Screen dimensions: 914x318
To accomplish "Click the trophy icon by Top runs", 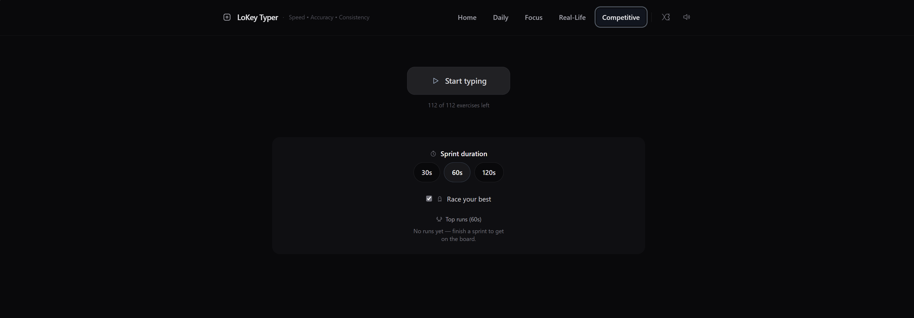I will [439, 219].
